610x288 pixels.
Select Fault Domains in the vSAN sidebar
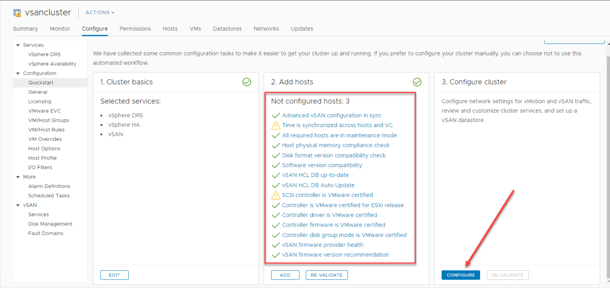pyautogui.click(x=46, y=233)
